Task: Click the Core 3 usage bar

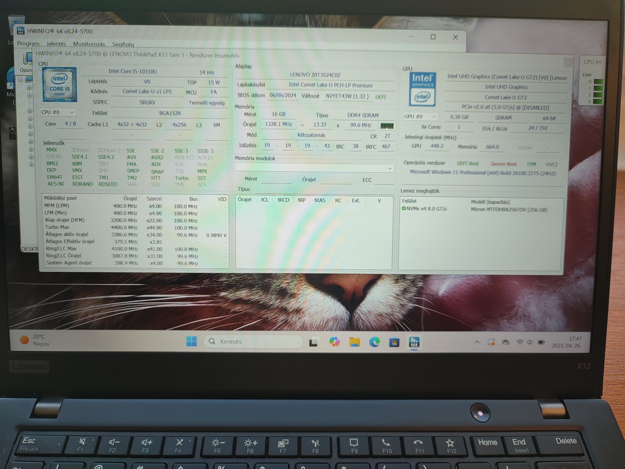Action: tap(598, 101)
